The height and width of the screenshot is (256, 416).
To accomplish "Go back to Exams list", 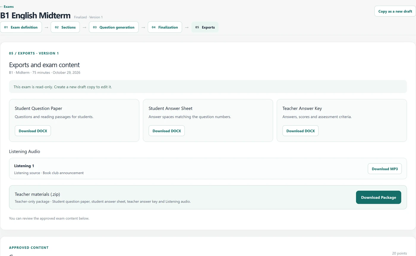I will 7,7.
